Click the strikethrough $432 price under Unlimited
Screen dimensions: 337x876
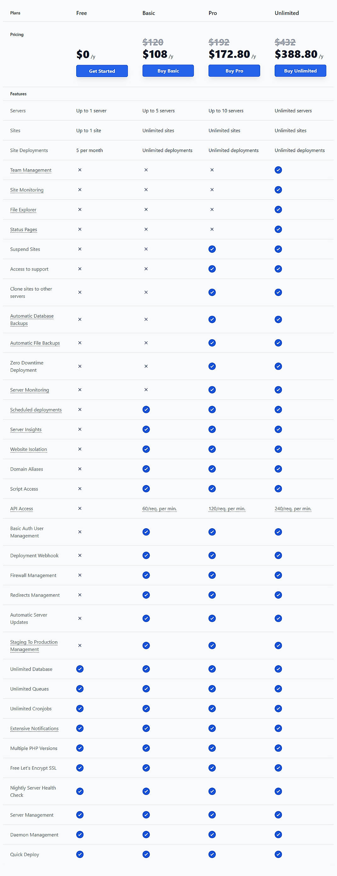285,43
